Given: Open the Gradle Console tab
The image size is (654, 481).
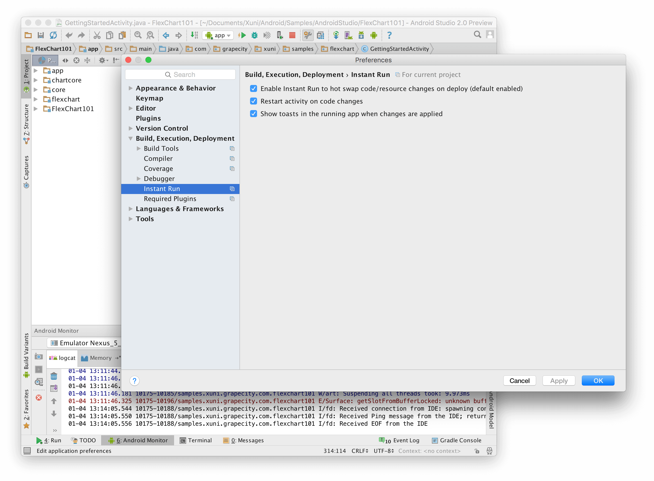Looking at the screenshot, I should (456, 440).
